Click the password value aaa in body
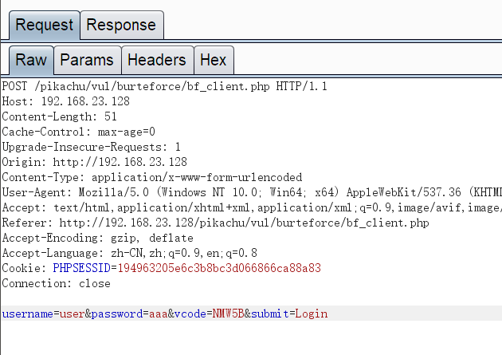Viewport: 502px width, 355px height. pyautogui.click(x=157, y=314)
